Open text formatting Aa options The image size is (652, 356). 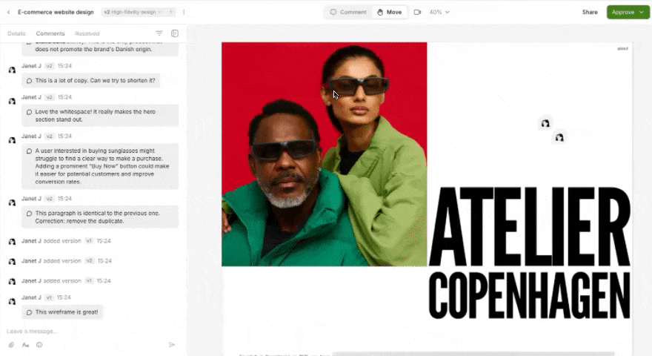[25, 345]
